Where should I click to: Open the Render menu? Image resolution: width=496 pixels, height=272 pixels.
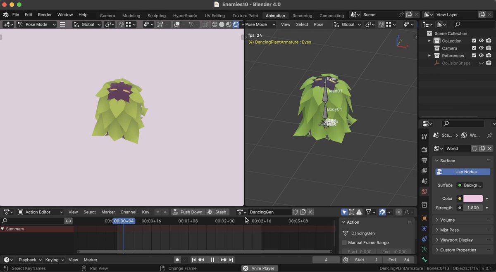[45, 14]
